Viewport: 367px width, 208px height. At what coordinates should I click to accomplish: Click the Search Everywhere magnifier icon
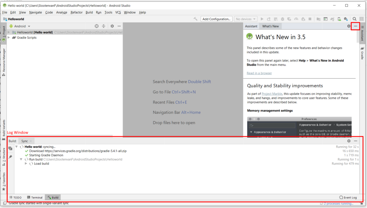click(x=354, y=19)
